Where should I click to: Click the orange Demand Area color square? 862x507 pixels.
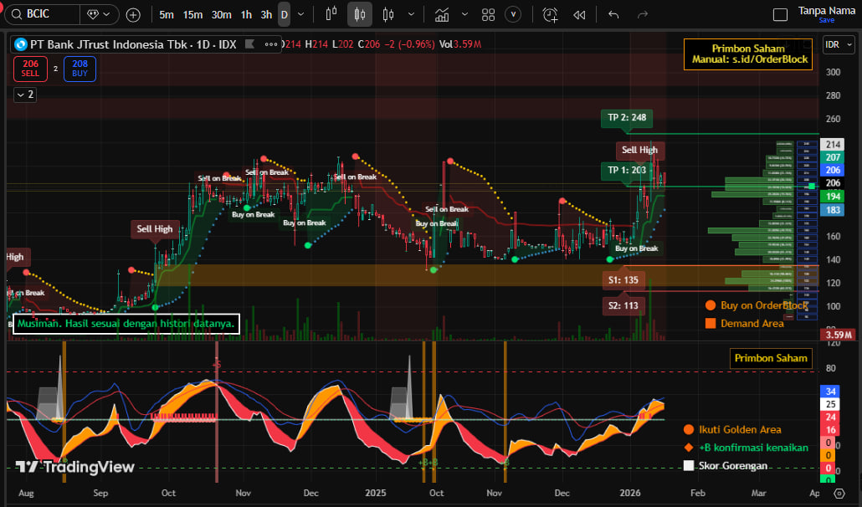pos(710,323)
